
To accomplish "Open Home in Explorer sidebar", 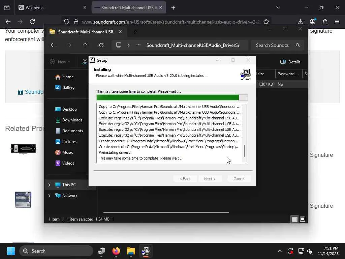I will tap(64, 77).
